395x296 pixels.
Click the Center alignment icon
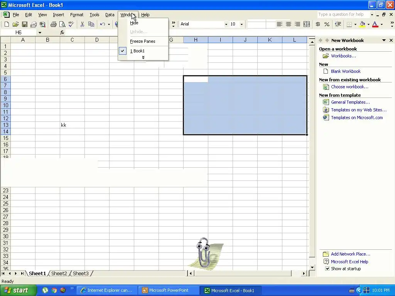(x=289, y=24)
